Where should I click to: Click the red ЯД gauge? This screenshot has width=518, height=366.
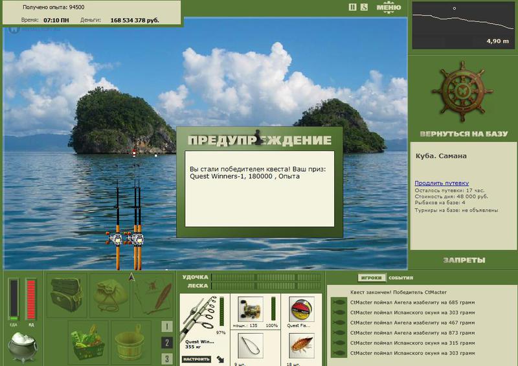tap(30, 300)
